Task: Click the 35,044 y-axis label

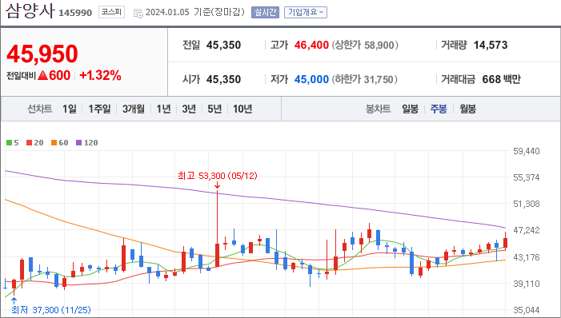Action: 527,310
